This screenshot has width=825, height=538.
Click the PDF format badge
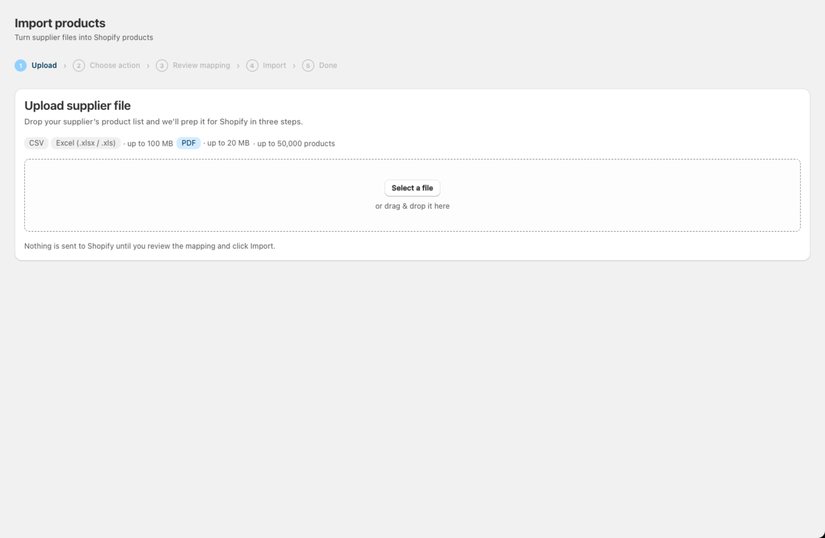(x=189, y=143)
